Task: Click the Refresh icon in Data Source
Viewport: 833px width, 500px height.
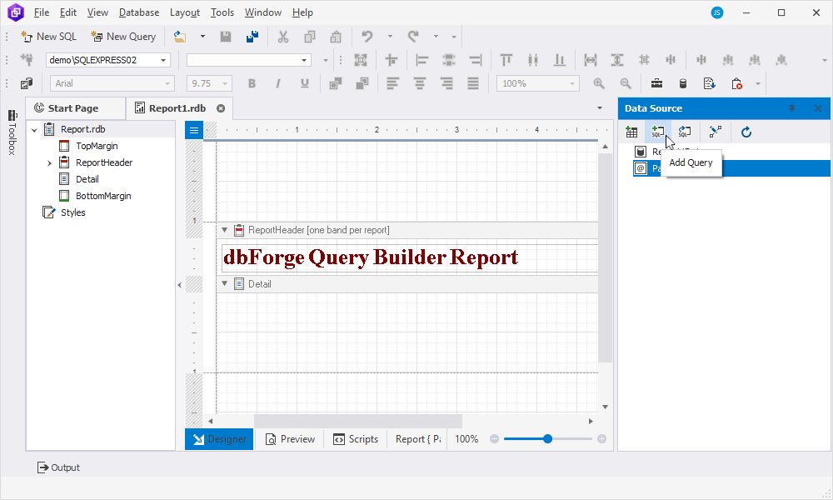Action: click(x=746, y=132)
